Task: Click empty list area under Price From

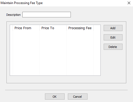Action: tap(26, 53)
